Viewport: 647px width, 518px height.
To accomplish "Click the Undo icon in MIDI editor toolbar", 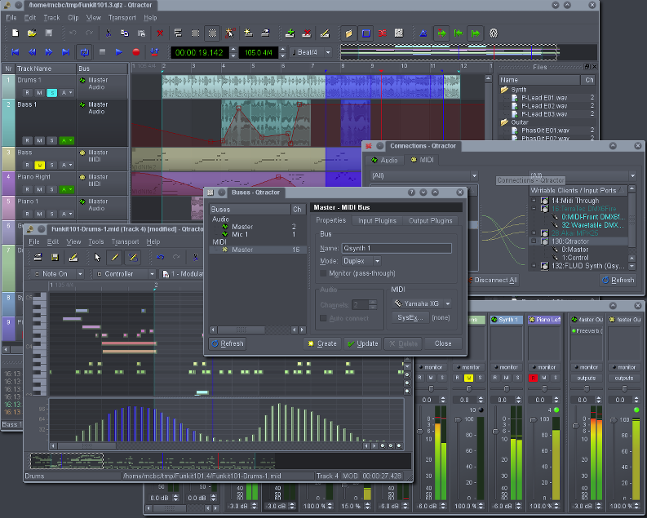I will pyautogui.click(x=161, y=257).
